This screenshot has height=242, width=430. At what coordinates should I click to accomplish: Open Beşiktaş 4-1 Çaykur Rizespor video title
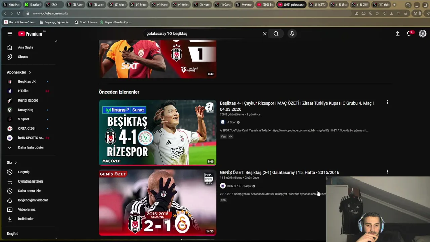[x=297, y=106]
